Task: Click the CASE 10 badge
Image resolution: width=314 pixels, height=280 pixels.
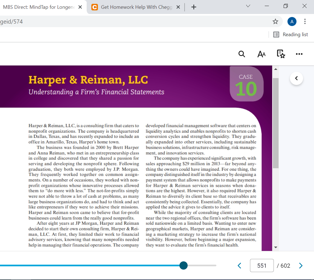Action: 246,84
